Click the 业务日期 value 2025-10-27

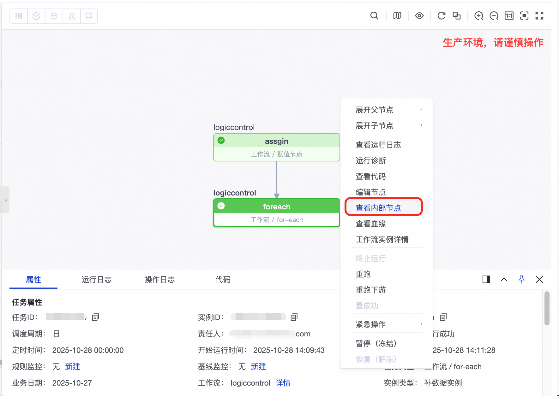point(72,383)
